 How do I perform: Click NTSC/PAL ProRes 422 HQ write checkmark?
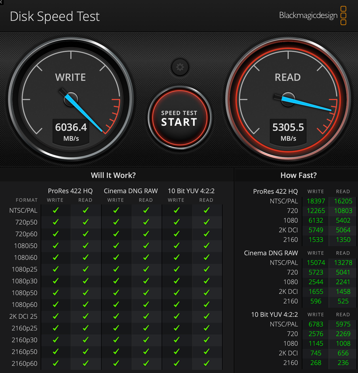(x=56, y=210)
